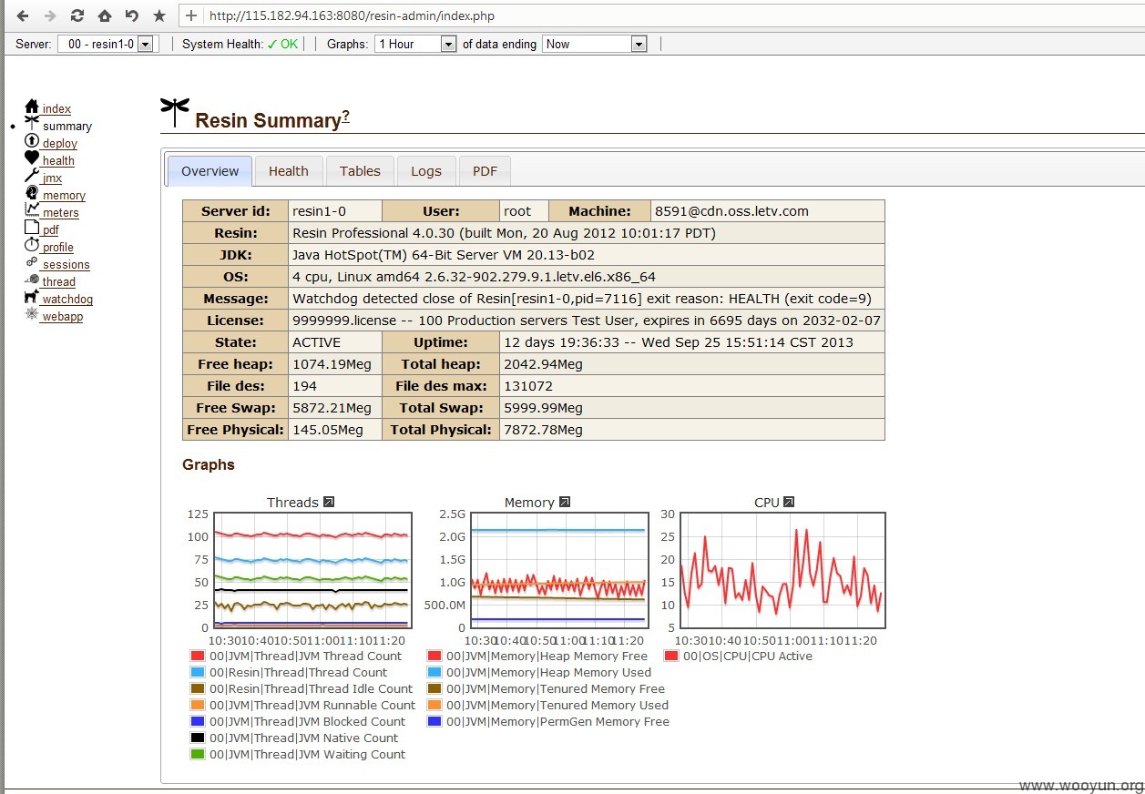Click the JVM Thread Count red swatch
This screenshot has width=1145, height=794.
[198, 656]
